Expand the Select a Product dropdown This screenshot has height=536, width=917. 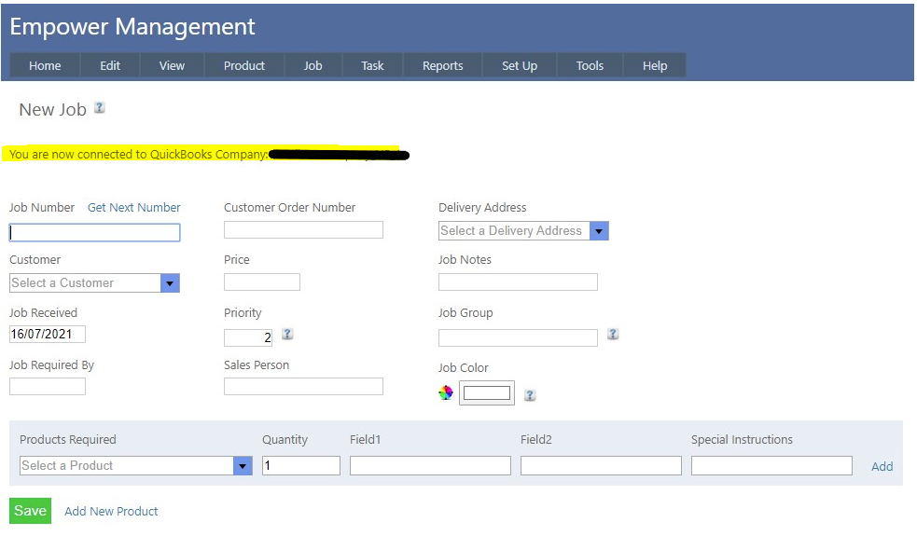243,466
